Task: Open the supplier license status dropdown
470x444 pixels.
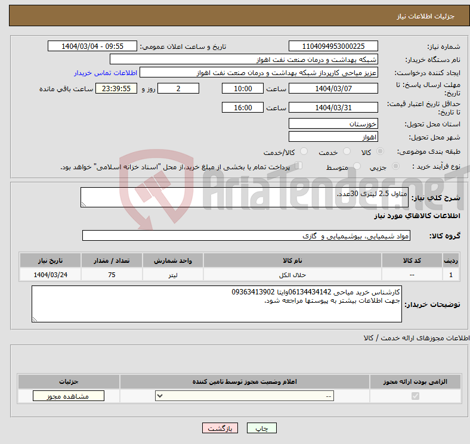Action: pyautogui.click(x=245, y=396)
